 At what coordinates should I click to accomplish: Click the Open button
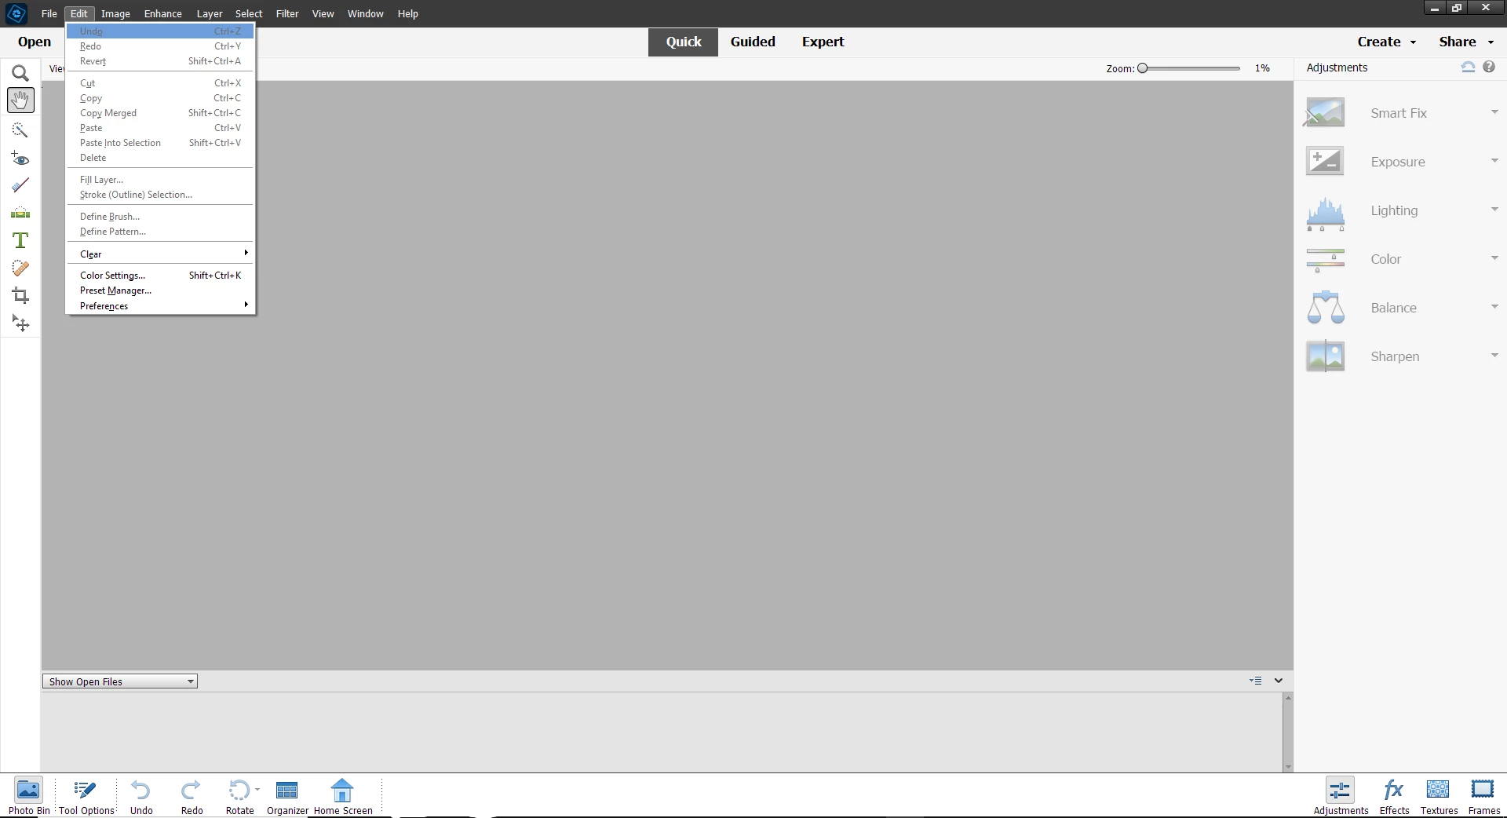pyautogui.click(x=35, y=42)
